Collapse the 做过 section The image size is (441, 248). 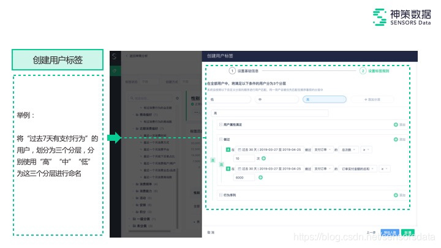coord(221,139)
